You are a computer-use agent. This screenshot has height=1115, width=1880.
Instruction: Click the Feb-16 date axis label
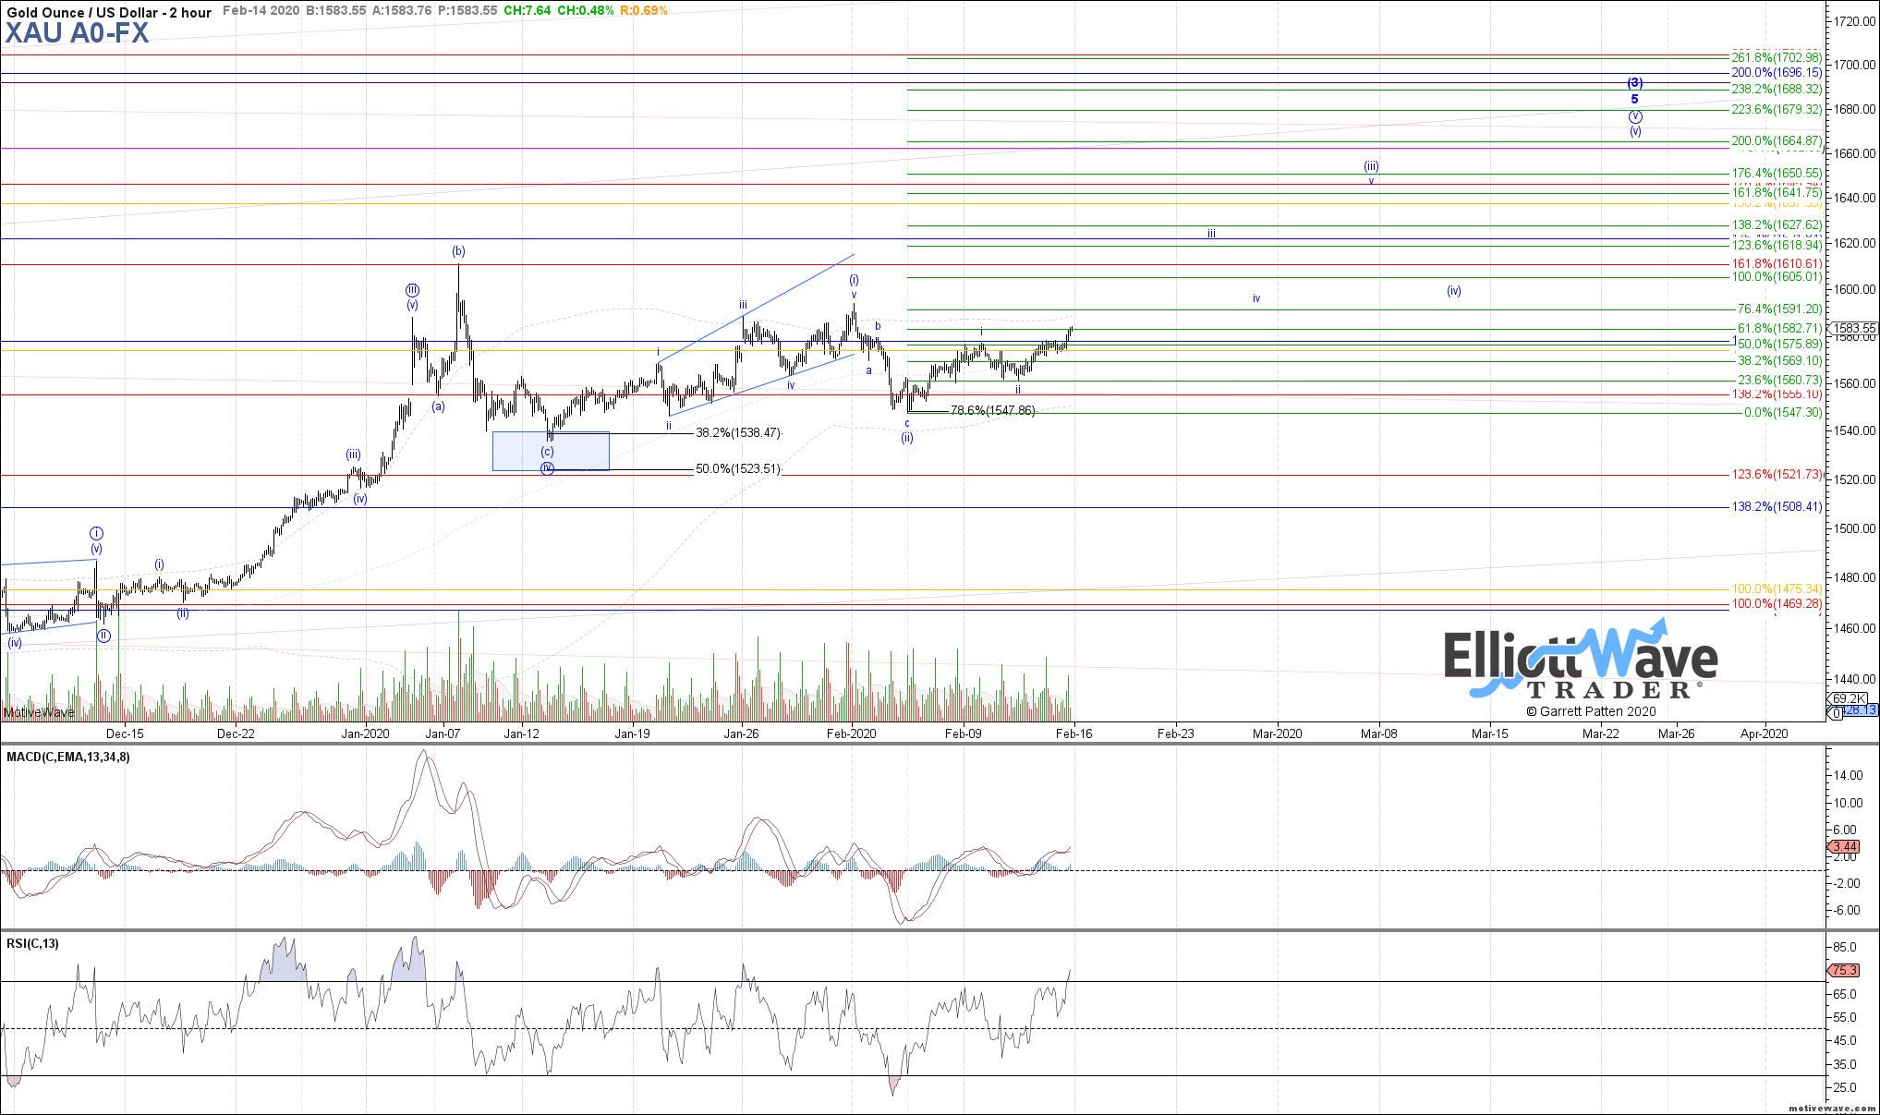[1073, 733]
